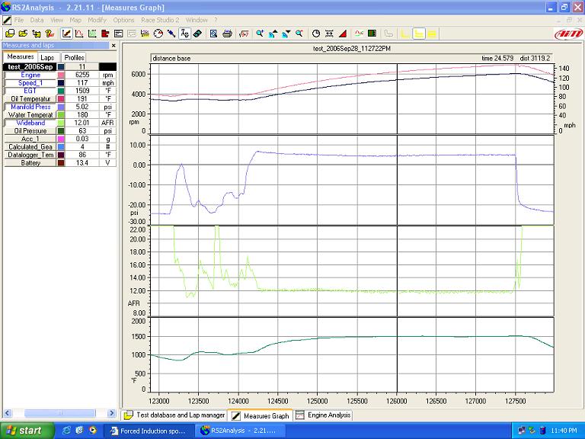
Task: Click the square root math channel icon
Action: pyautogui.click(x=244, y=34)
